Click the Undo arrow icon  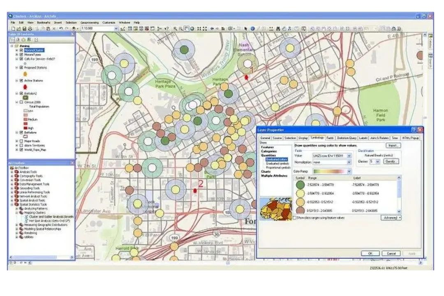[x=60, y=29]
